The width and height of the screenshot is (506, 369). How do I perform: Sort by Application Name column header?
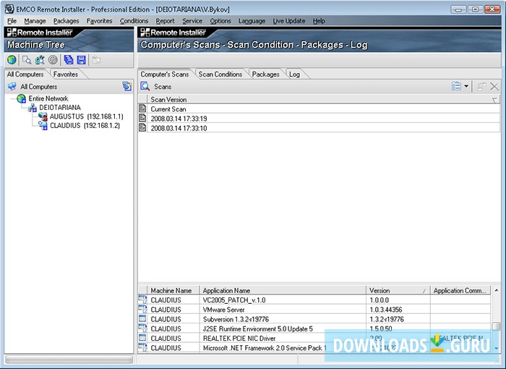tap(283, 290)
